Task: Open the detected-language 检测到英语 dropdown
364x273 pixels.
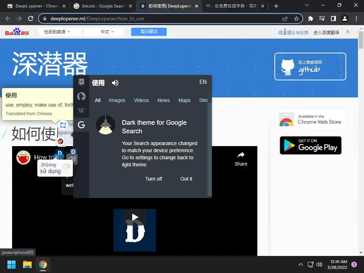Action: pyautogui.click(x=57, y=32)
